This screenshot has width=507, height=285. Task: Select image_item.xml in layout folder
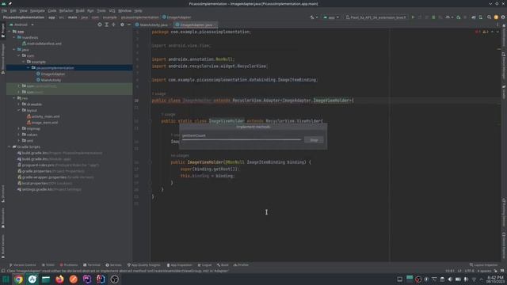point(42,123)
